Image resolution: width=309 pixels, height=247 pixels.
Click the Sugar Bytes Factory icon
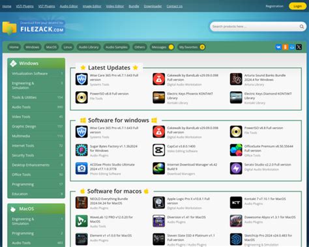[x=81, y=150]
